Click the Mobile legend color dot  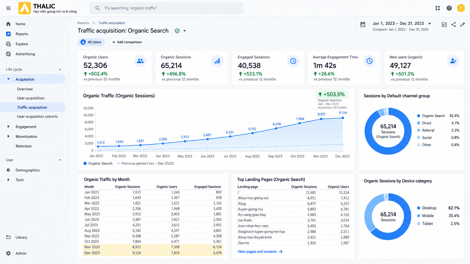(419, 216)
